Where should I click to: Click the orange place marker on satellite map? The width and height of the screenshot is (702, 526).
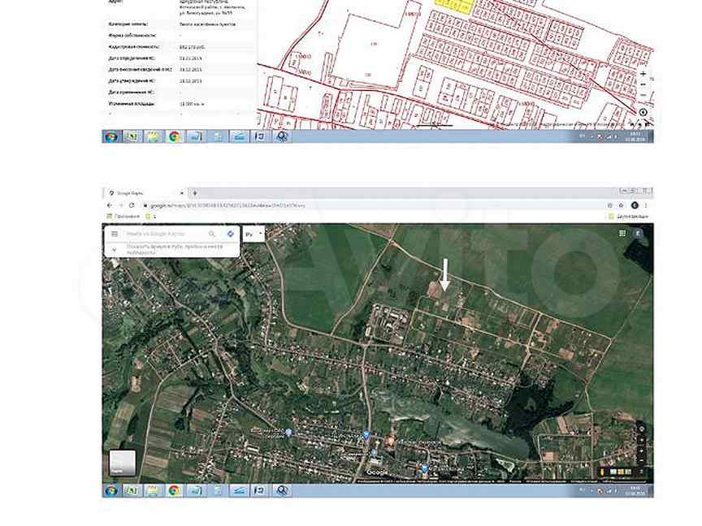[391, 442]
